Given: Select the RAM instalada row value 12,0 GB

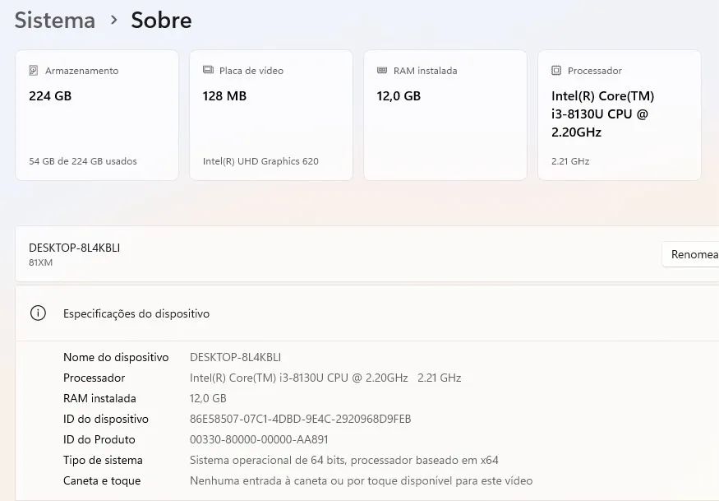Looking at the screenshot, I should tap(208, 398).
